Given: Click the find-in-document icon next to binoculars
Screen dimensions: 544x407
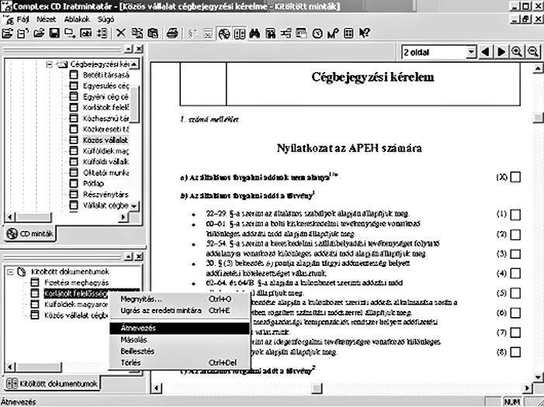Looking at the screenshot, I should point(271,33).
